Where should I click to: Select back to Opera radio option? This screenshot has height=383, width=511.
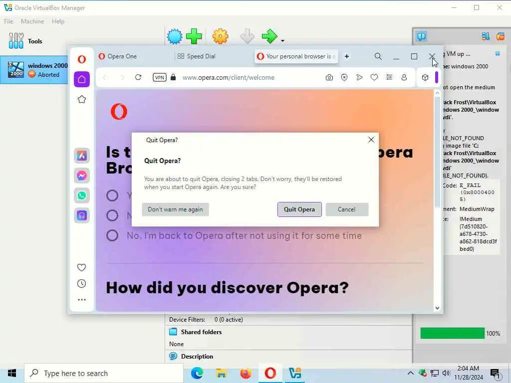(x=112, y=235)
